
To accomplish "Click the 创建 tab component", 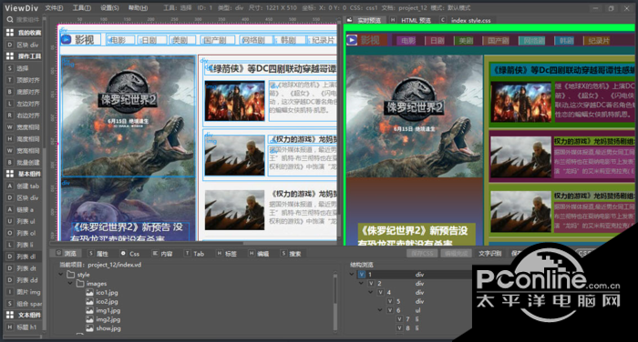I will [x=23, y=186].
